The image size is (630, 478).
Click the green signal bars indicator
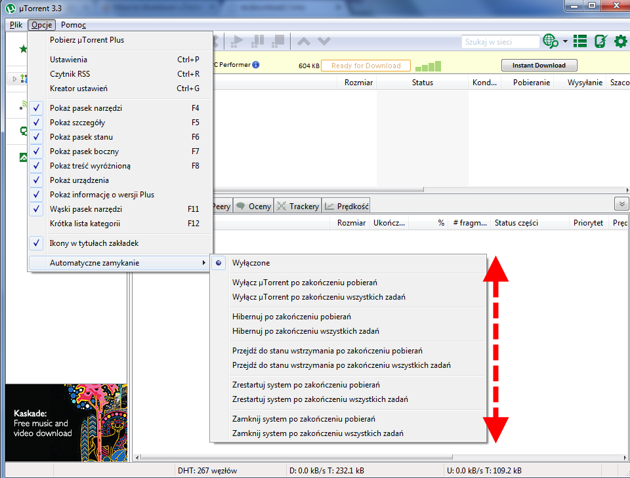point(428,66)
